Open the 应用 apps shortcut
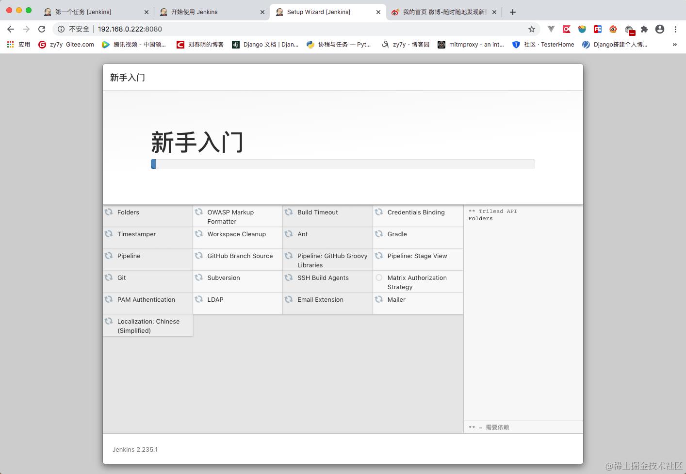The height and width of the screenshot is (474, 686). pyautogui.click(x=18, y=45)
